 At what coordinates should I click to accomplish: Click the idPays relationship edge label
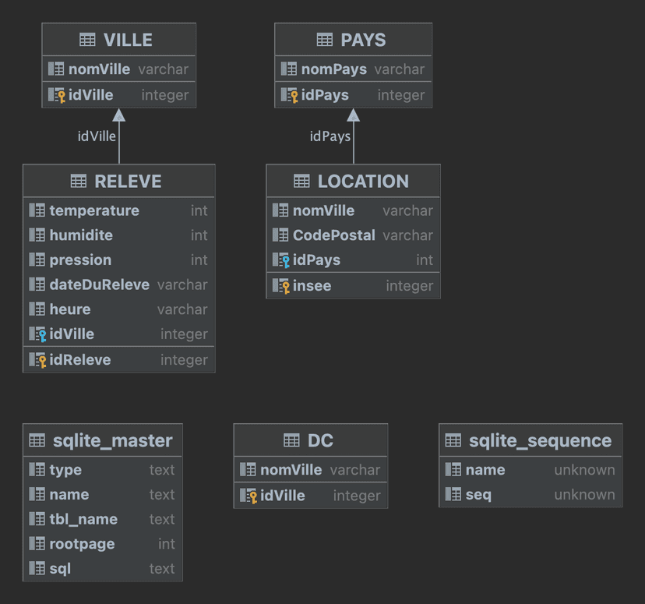pyautogui.click(x=330, y=136)
